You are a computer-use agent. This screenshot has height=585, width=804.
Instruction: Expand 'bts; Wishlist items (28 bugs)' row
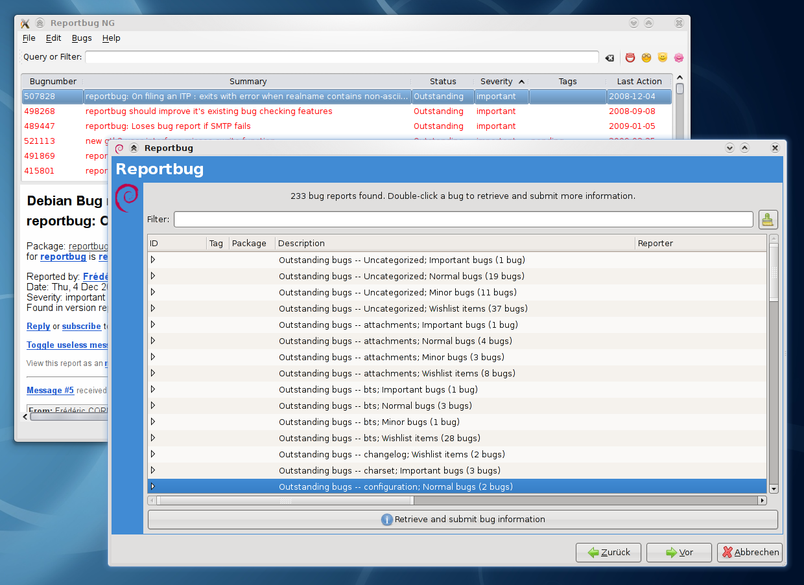[x=153, y=438]
